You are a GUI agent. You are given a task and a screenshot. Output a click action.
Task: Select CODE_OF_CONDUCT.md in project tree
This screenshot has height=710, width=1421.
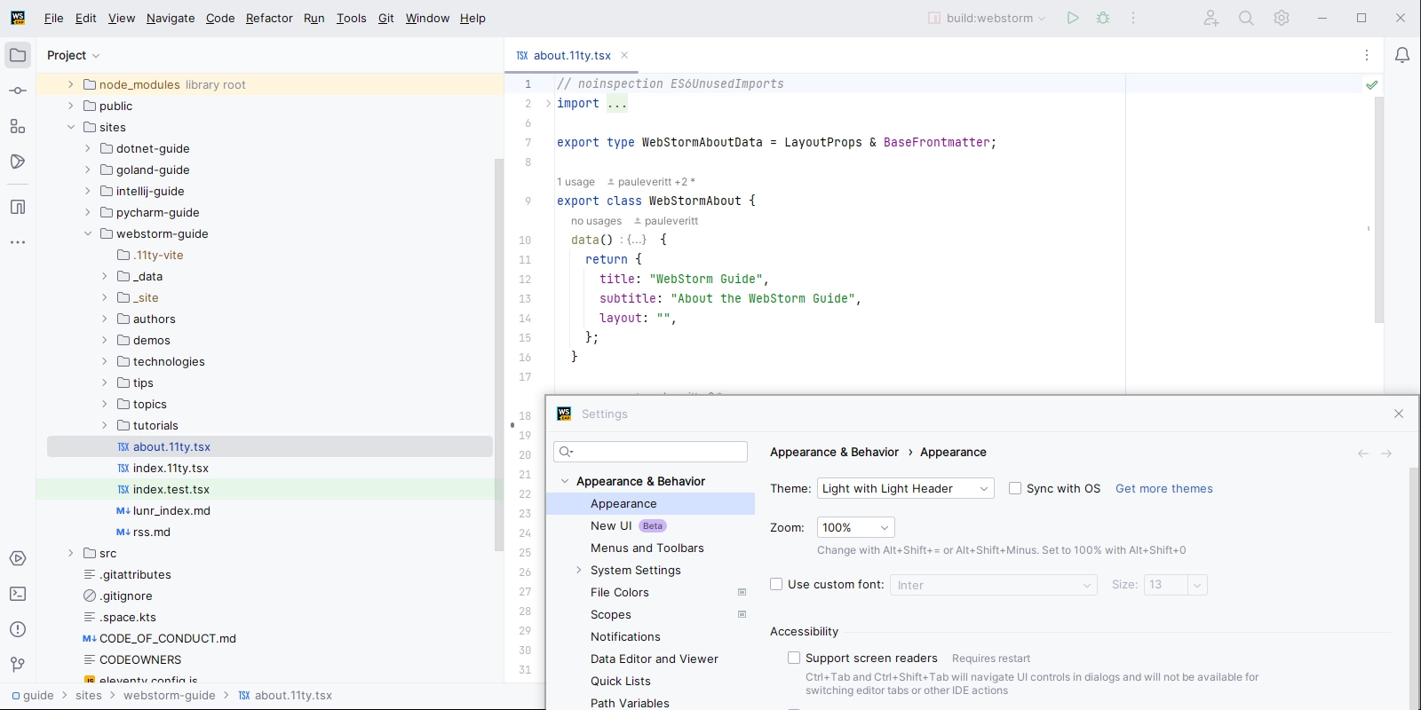pyautogui.click(x=269, y=638)
